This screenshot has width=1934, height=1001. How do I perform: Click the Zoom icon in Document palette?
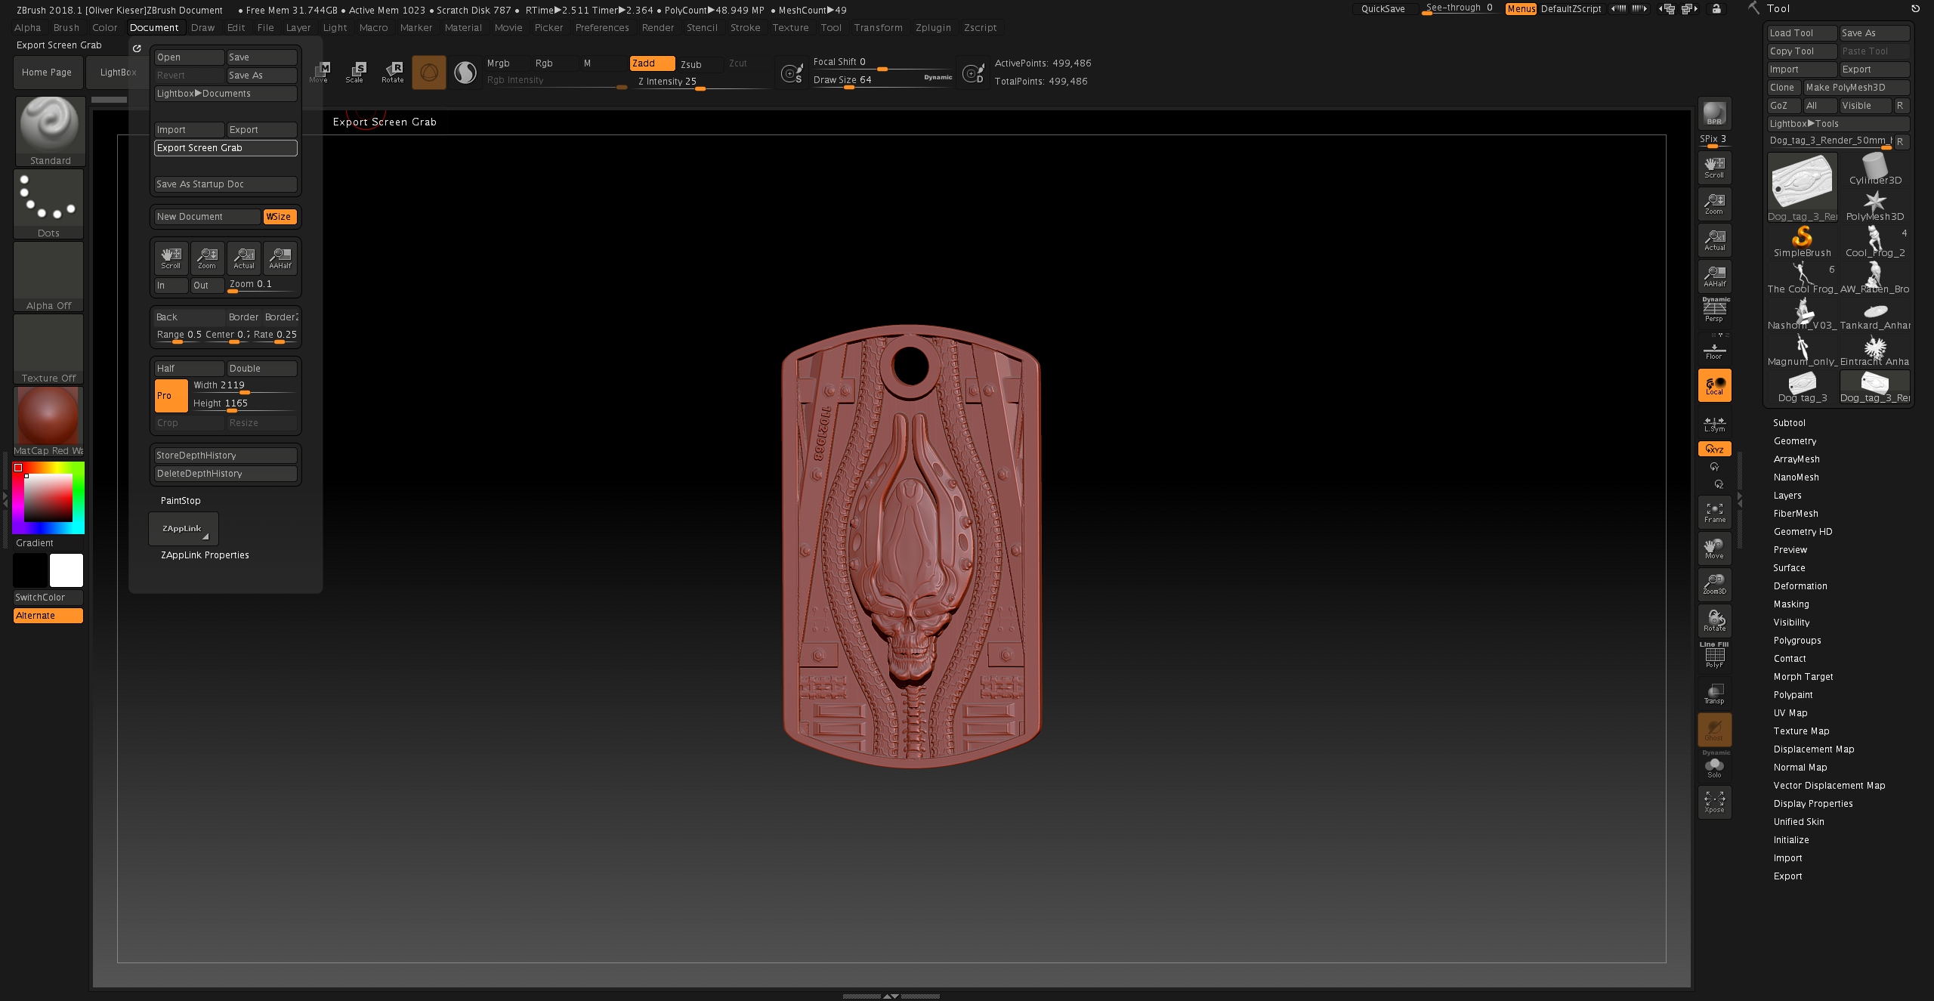207,258
